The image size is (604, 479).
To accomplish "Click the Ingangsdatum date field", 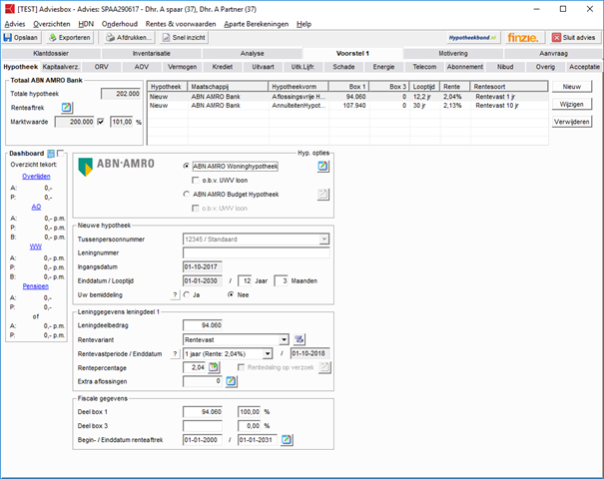I will (203, 266).
